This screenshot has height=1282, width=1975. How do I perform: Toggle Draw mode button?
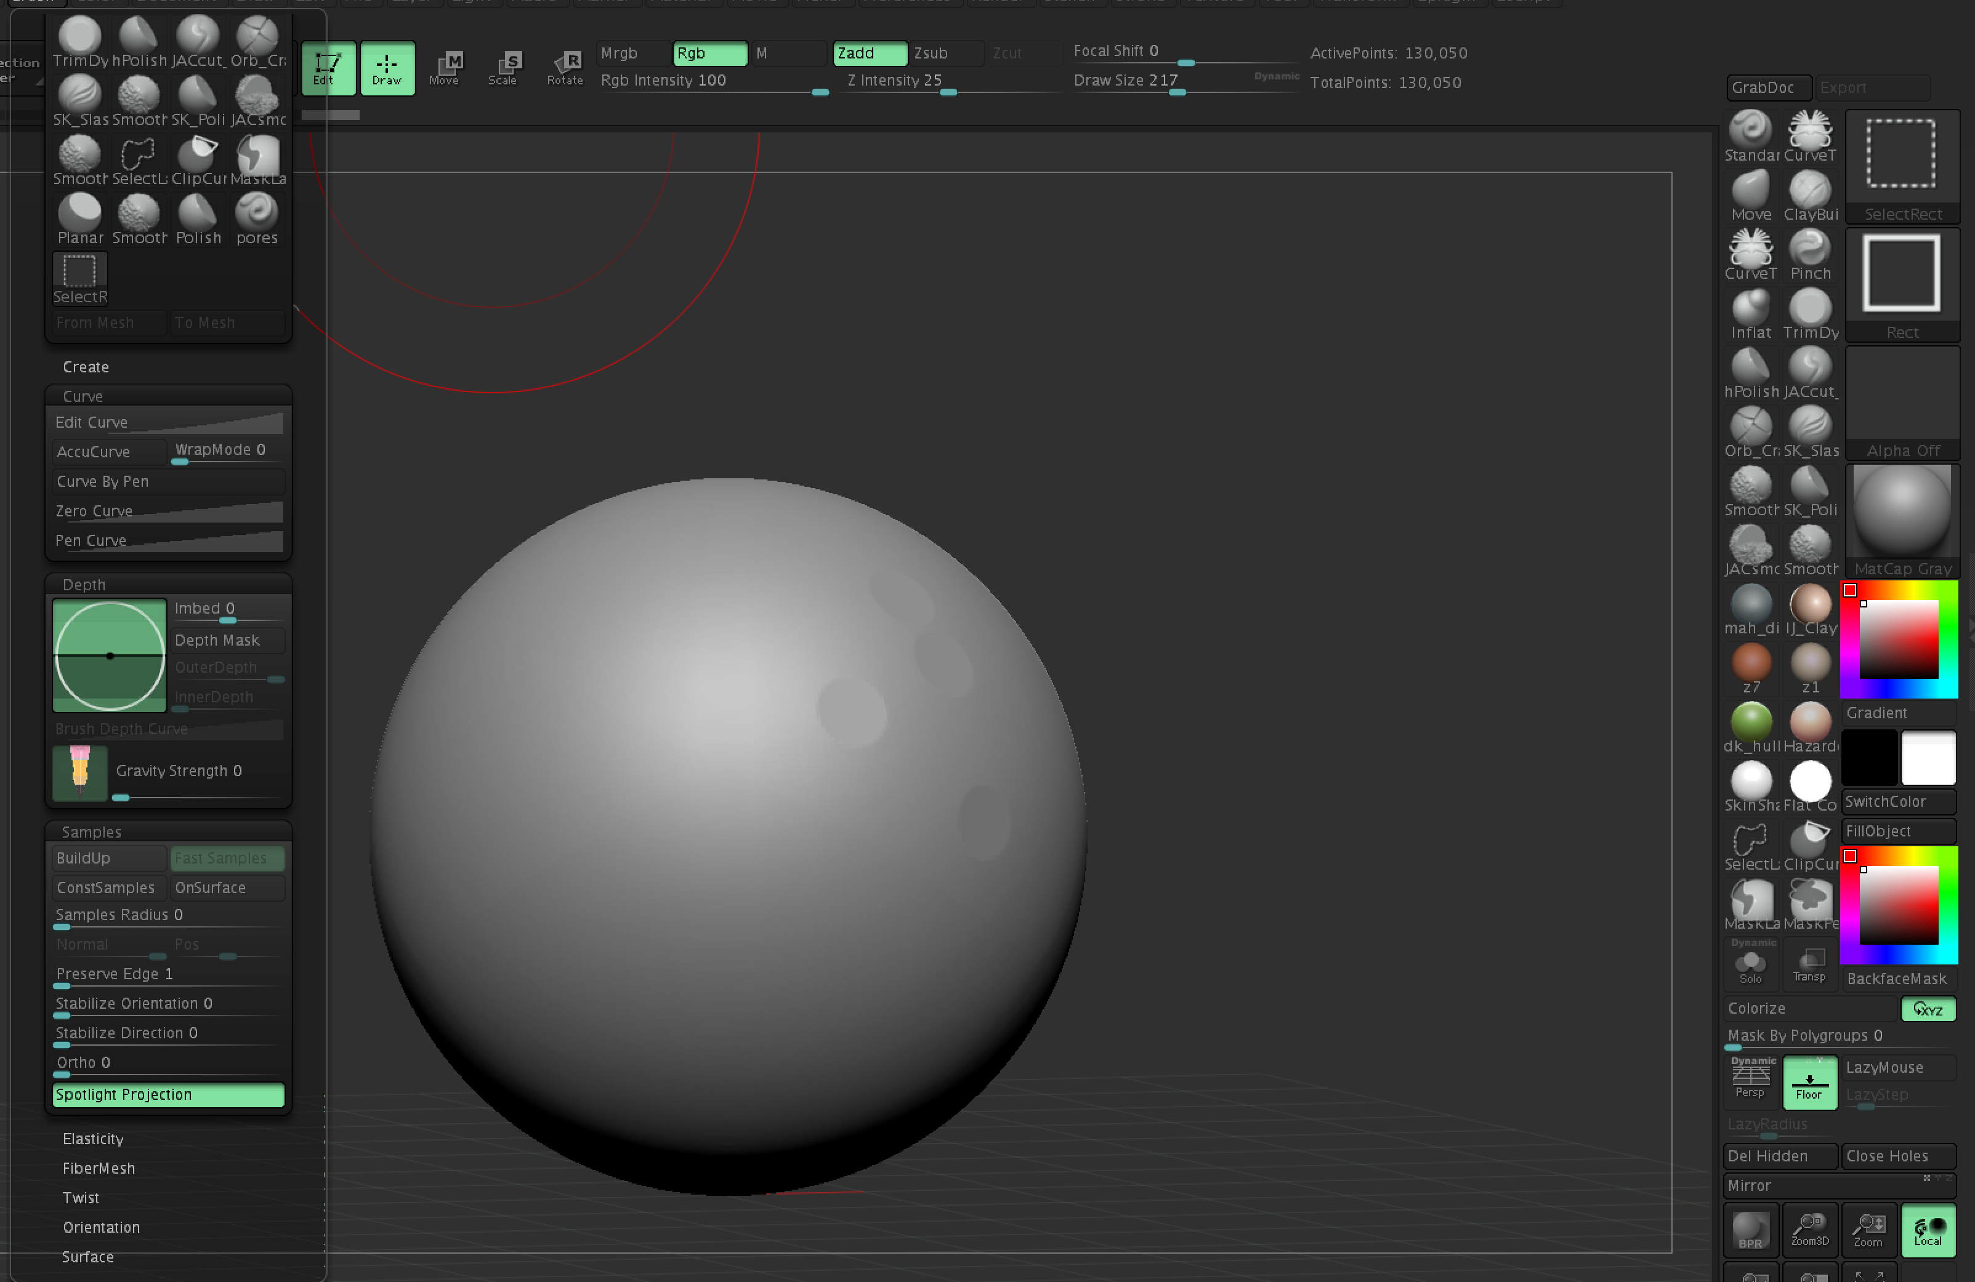(387, 68)
